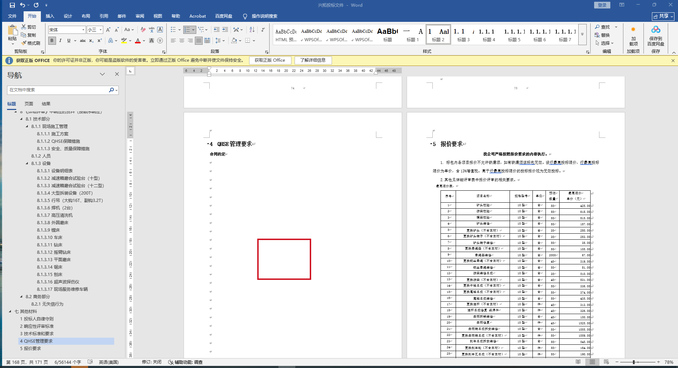Screen dimensions: 678x368
Task: Toggle justify alignment
Action: pos(199,41)
